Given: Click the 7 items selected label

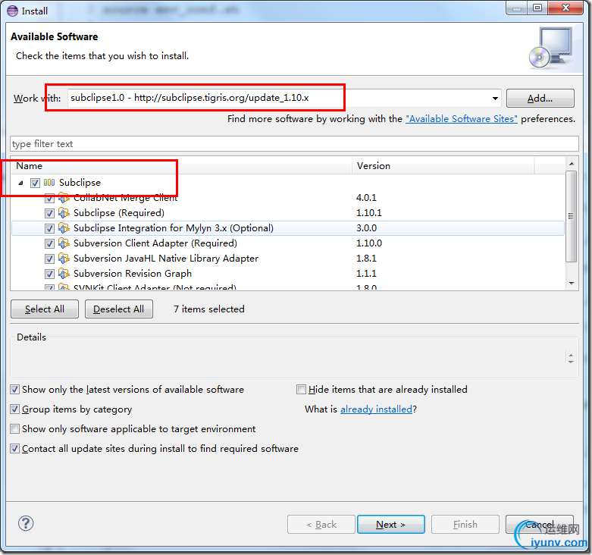Looking at the screenshot, I should tap(208, 309).
